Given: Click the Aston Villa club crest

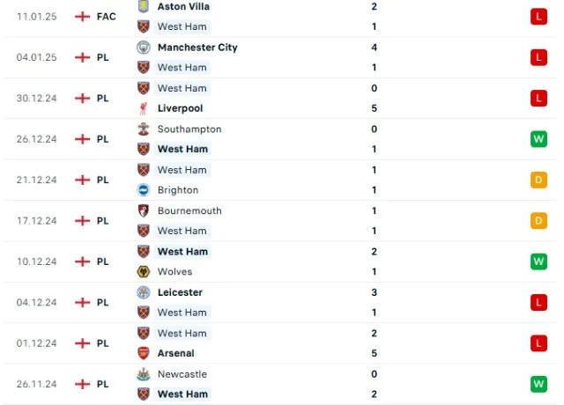Looking at the screenshot, I should tap(144, 6).
